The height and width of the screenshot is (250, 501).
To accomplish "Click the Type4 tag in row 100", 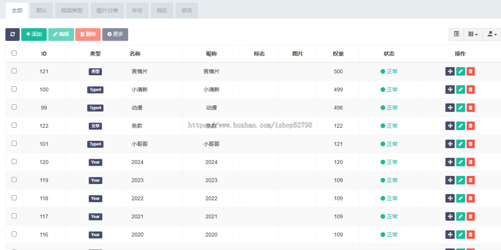I will click(x=95, y=89).
